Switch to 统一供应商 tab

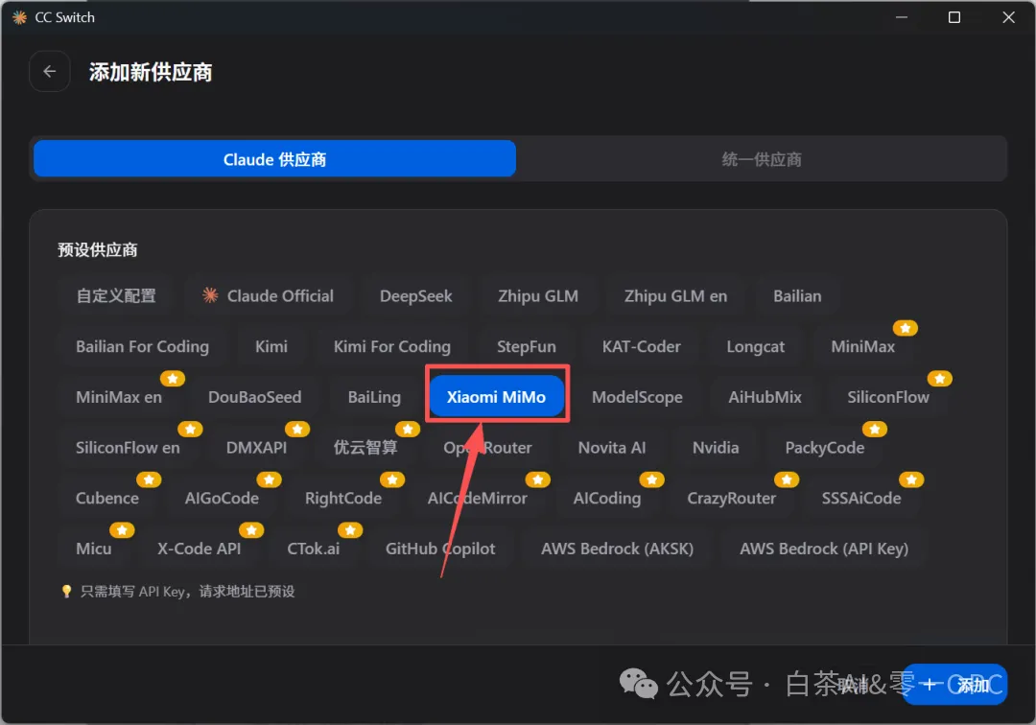click(x=761, y=159)
